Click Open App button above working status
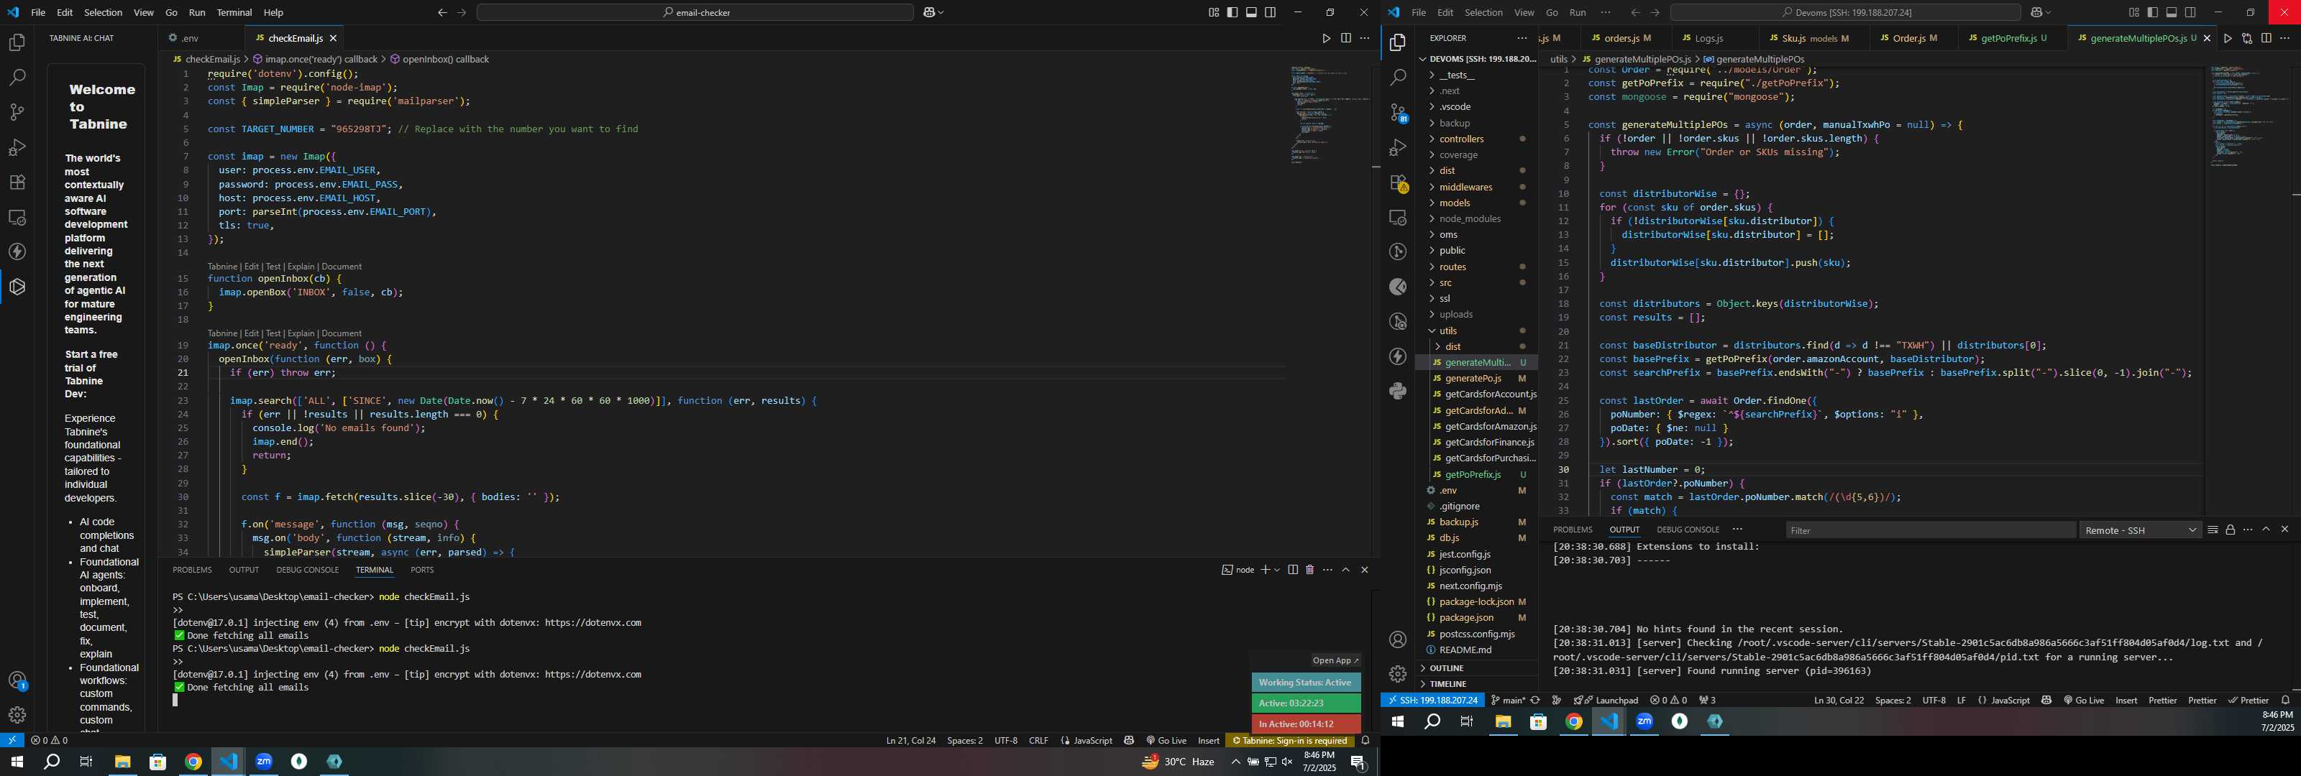 (x=1335, y=661)
